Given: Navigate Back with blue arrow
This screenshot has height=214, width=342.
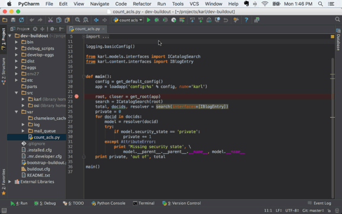Looking at the screenshot, I should pyautogui.click(x=96, y=20).
